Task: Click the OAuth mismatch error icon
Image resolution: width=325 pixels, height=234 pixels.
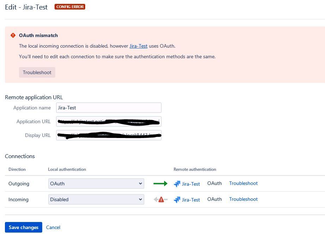Action: [x=13, y=35]
